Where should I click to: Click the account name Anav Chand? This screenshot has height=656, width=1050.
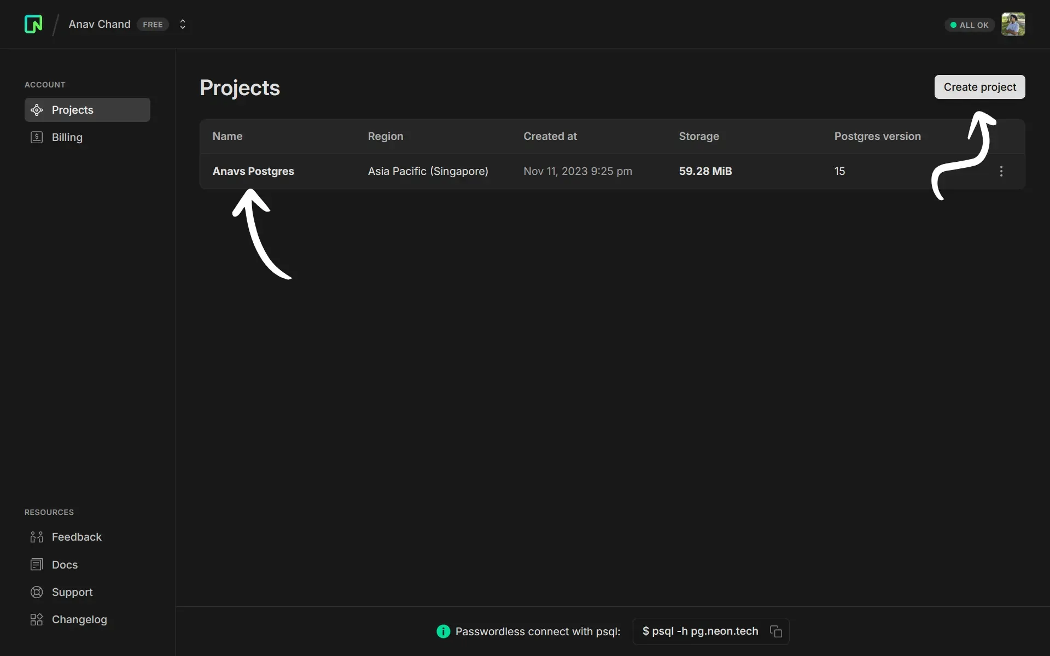(100, 24)
